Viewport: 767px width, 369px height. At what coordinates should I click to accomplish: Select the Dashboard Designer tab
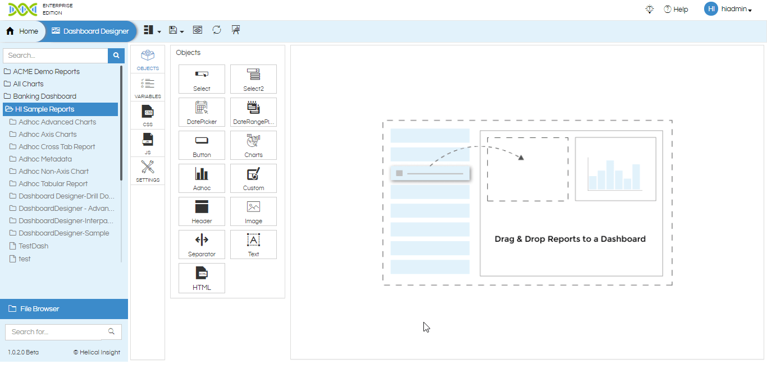coord(90,31)
